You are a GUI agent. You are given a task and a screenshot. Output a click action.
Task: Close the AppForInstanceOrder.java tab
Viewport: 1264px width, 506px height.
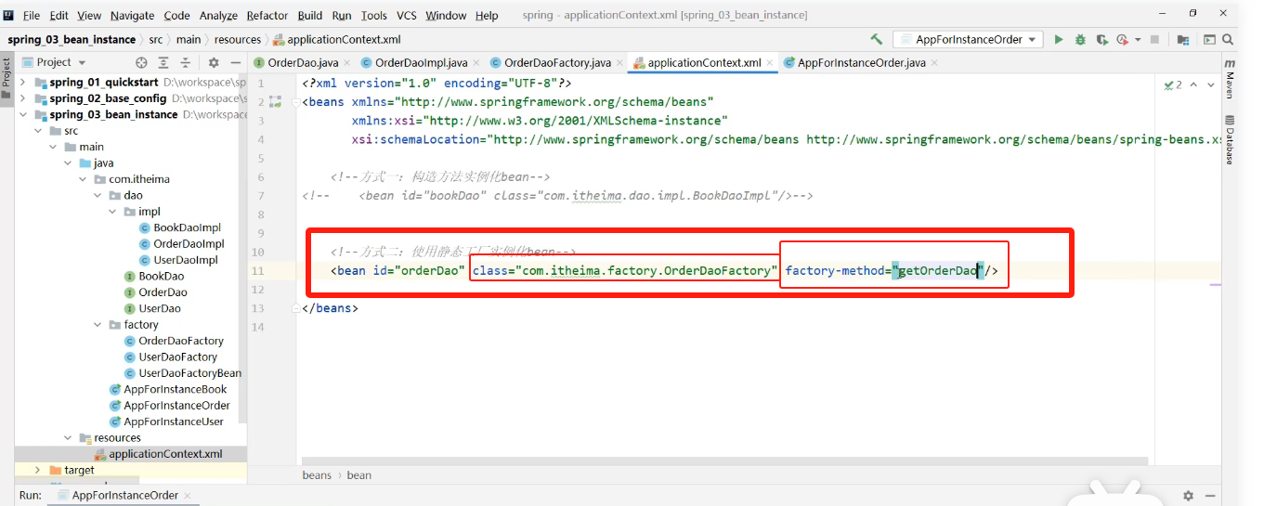[934, 63]
